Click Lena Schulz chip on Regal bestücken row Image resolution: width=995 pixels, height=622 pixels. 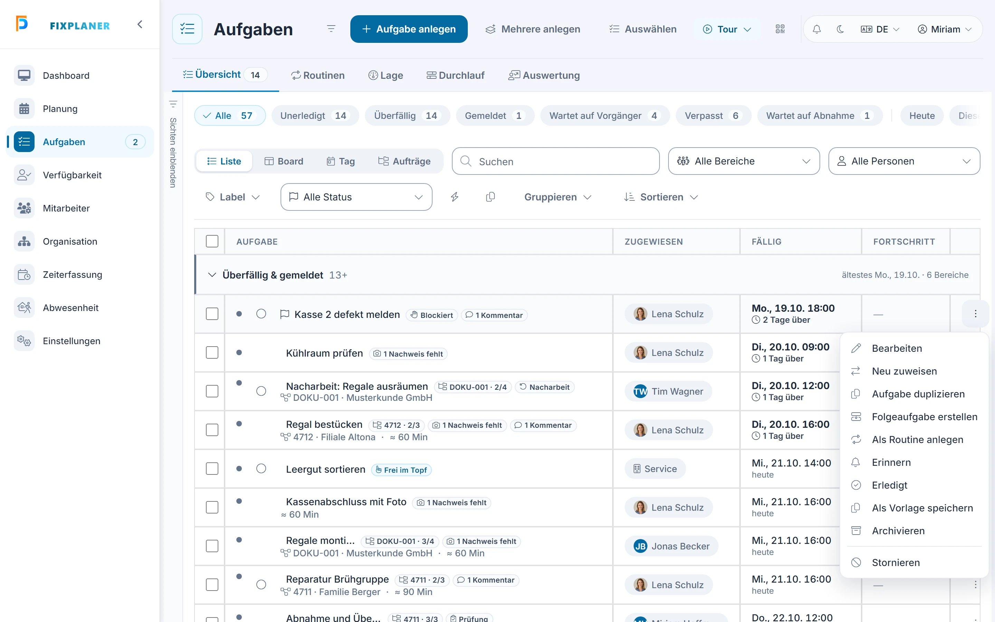point(669,430)
